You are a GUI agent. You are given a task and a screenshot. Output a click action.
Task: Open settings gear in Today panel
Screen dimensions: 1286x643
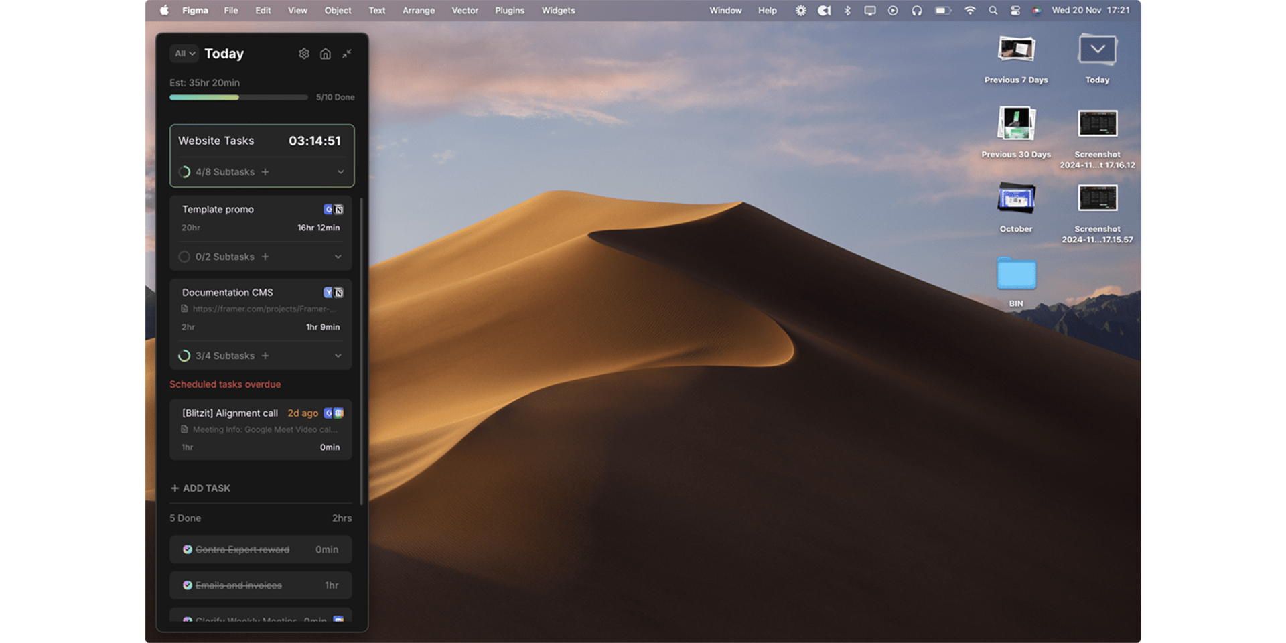(x=304, y=54)
